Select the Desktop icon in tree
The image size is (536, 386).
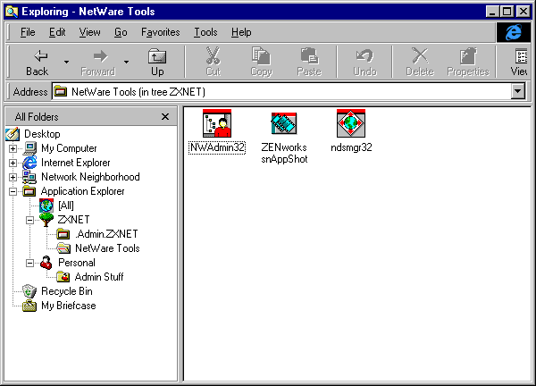(13, 134)
